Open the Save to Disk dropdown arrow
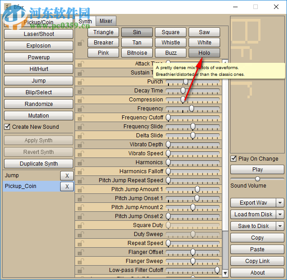The width and height of the screenshot is (287, 280). [x=280, y=226]
